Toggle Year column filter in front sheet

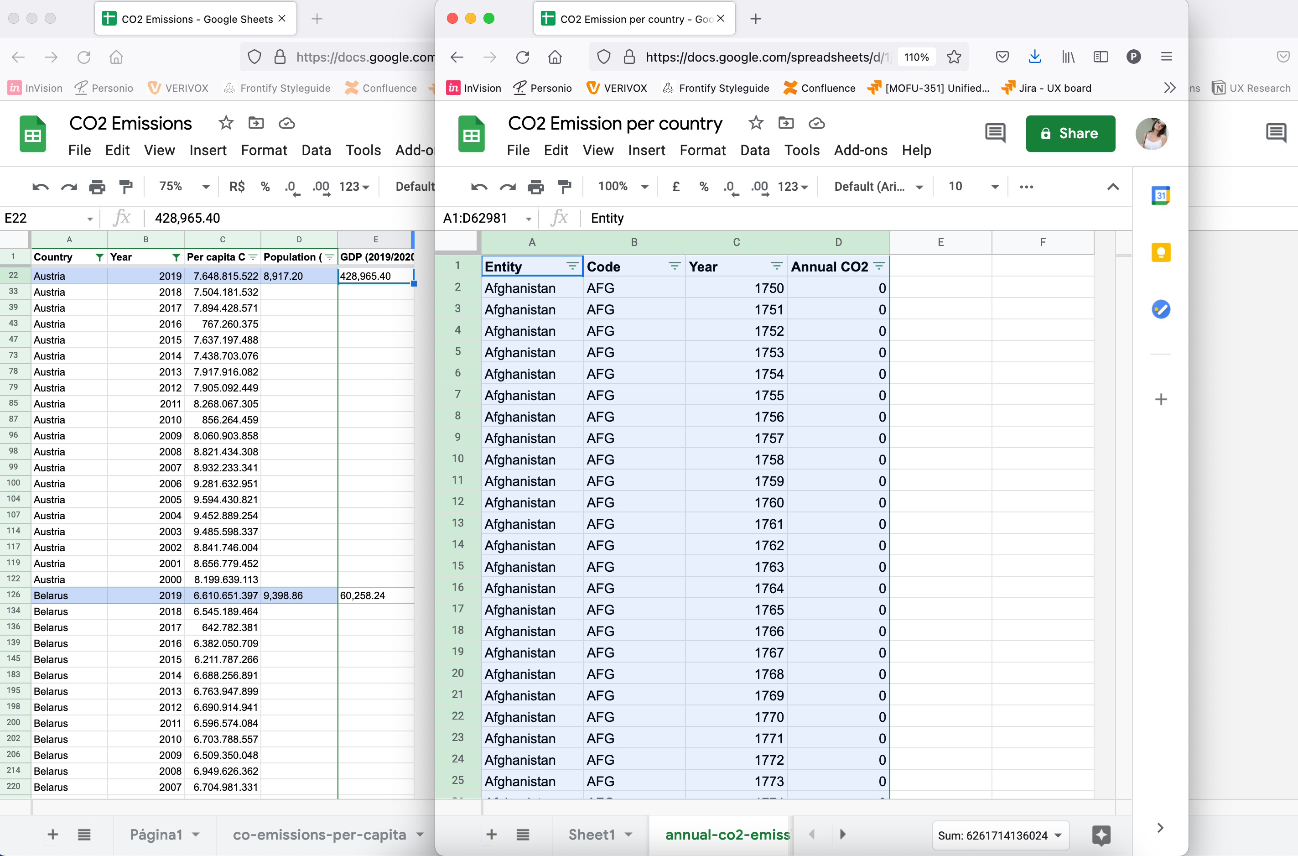tap(776, 266)
